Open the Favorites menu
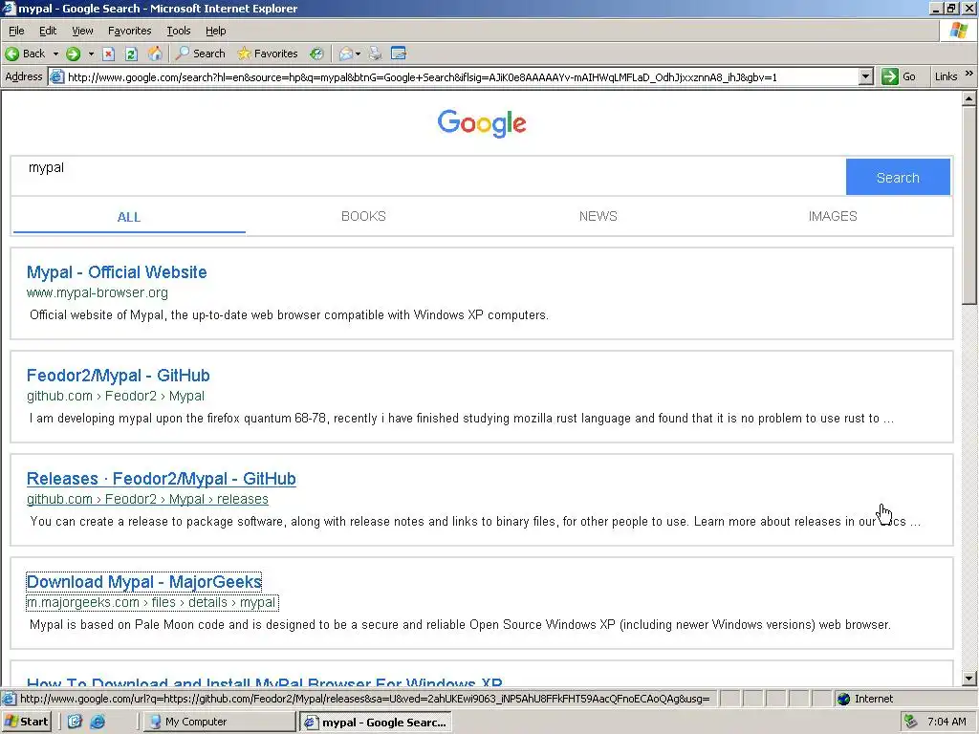Image resolution: width=979 pixels, height=734 pixels. tap(129, 31)
